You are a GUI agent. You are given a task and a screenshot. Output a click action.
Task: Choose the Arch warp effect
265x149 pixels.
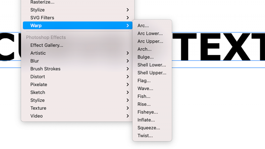click(x=152, y=49)
